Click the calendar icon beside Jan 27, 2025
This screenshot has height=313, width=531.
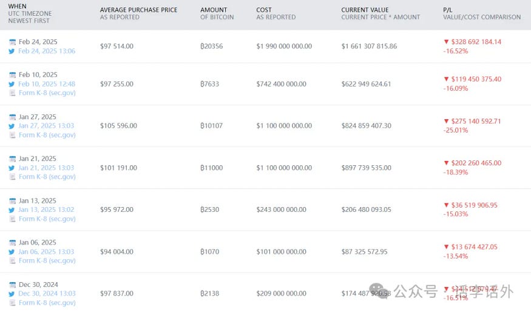click(x=12, y=117)
